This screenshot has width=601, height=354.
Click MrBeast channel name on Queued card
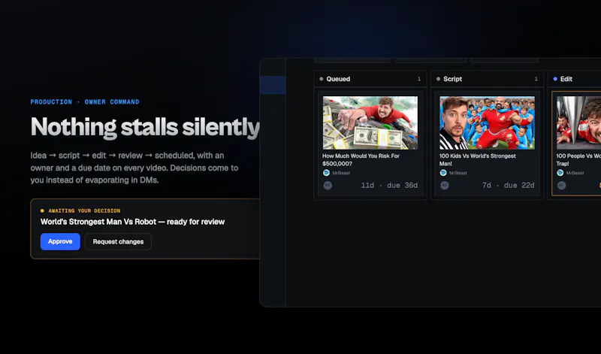tap(341, 173)
